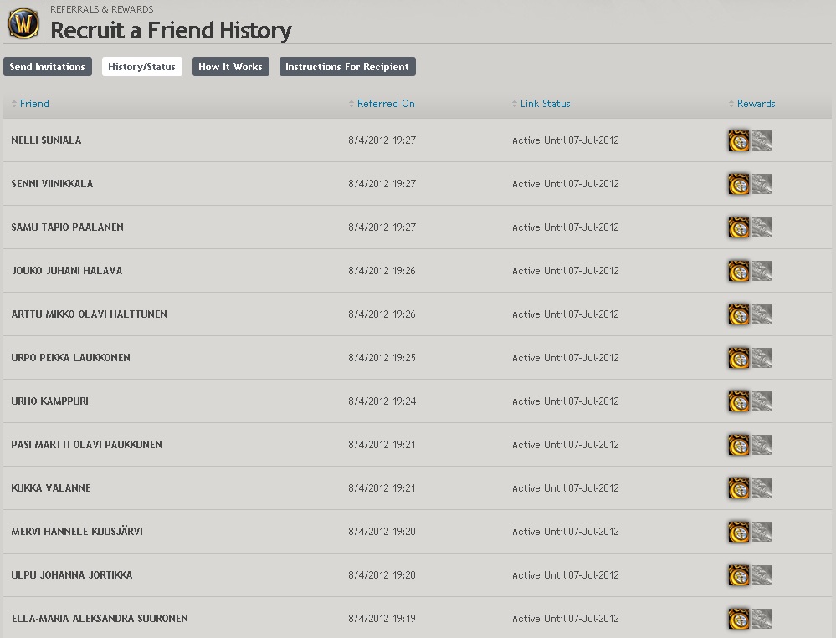Open the Send Invitations tab

[x=47, y=67]
